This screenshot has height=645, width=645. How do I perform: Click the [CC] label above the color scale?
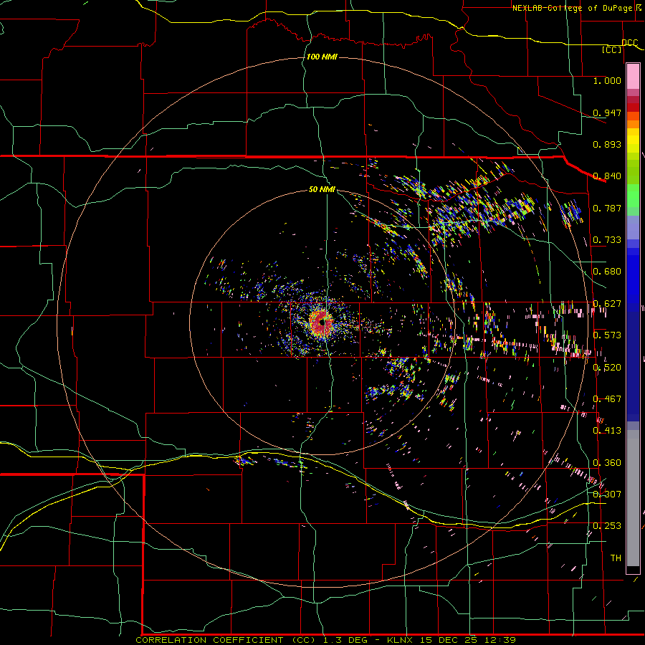click(612, 50)
